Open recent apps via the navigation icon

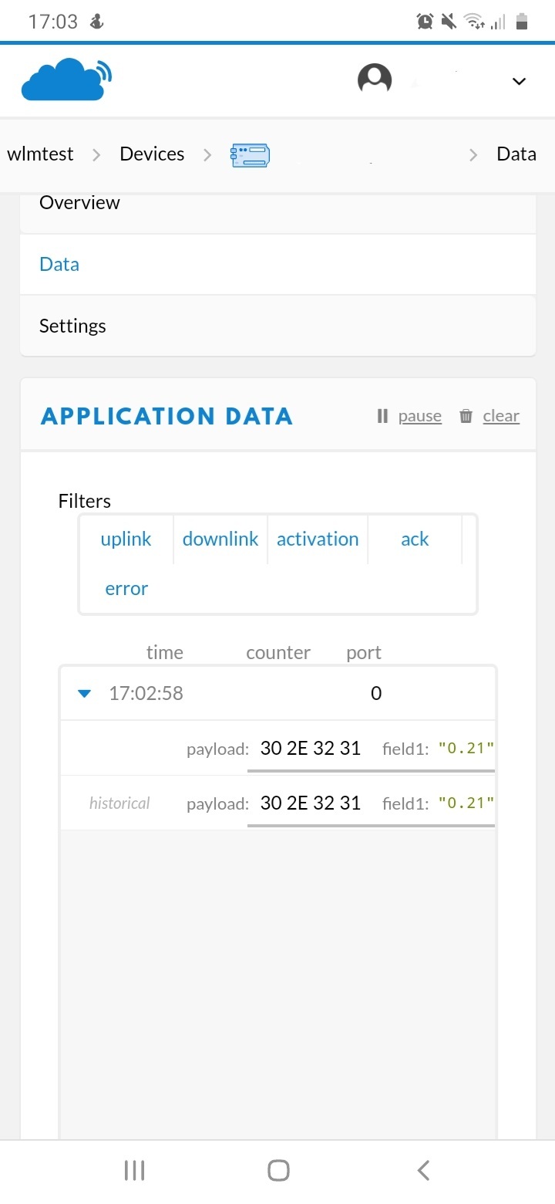tap(133, 1169)
